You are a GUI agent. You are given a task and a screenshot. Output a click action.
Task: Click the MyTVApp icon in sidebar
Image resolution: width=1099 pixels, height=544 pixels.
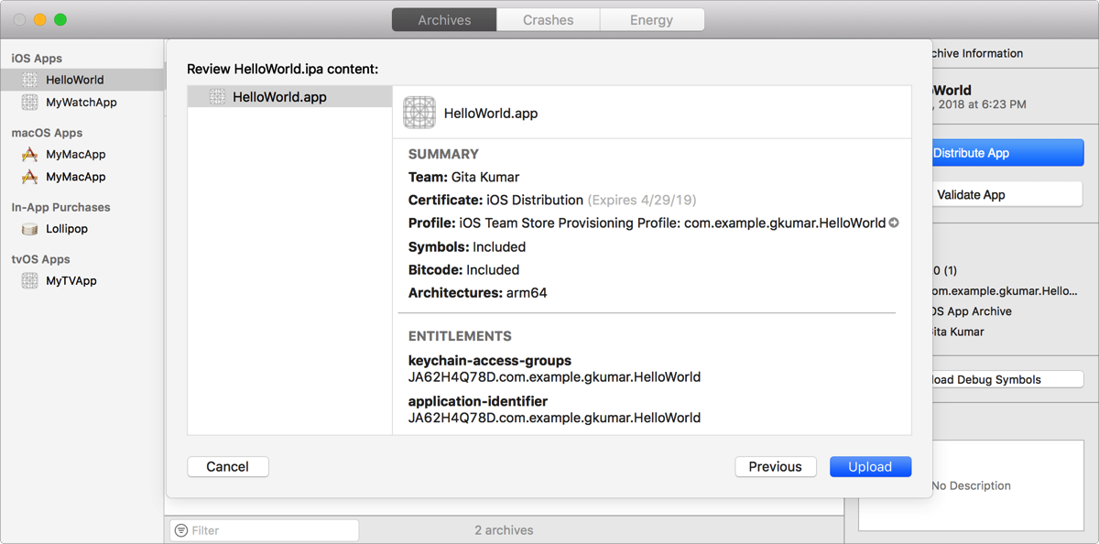(30, 281)
